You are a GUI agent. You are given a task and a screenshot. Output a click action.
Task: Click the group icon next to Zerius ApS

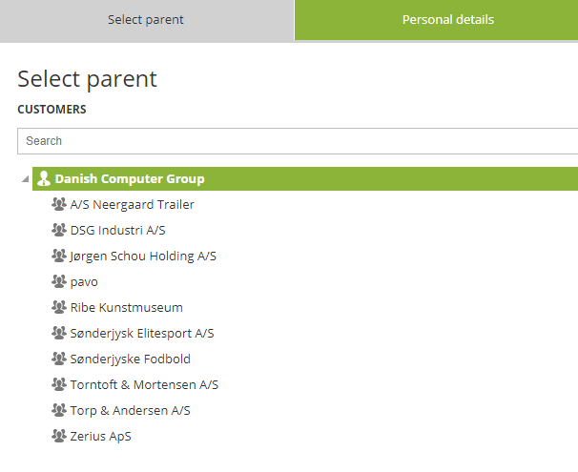point(59,436)
